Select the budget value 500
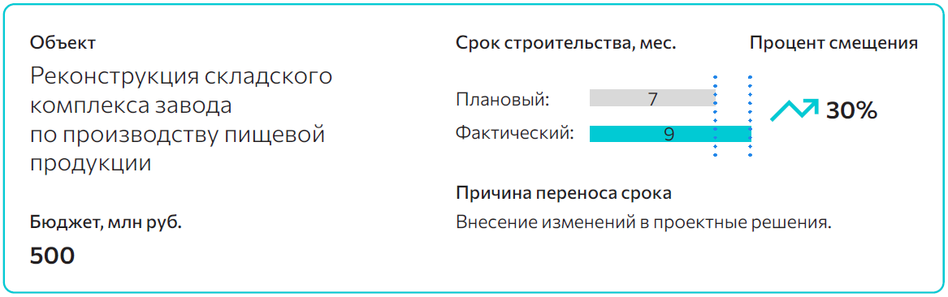The image size is (948, 297). [52, 256]
